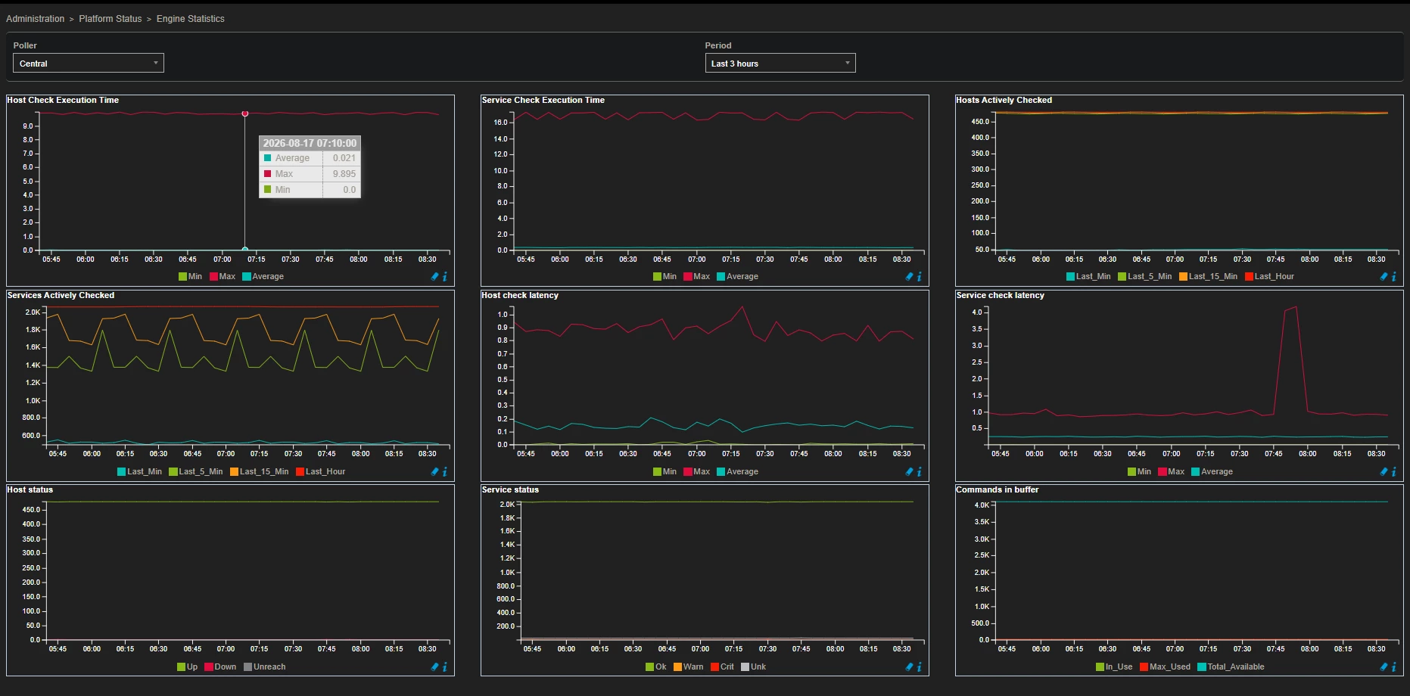Click info icon on Host check latency chart
Screen dimensions: 1410x696
(920, 472)
